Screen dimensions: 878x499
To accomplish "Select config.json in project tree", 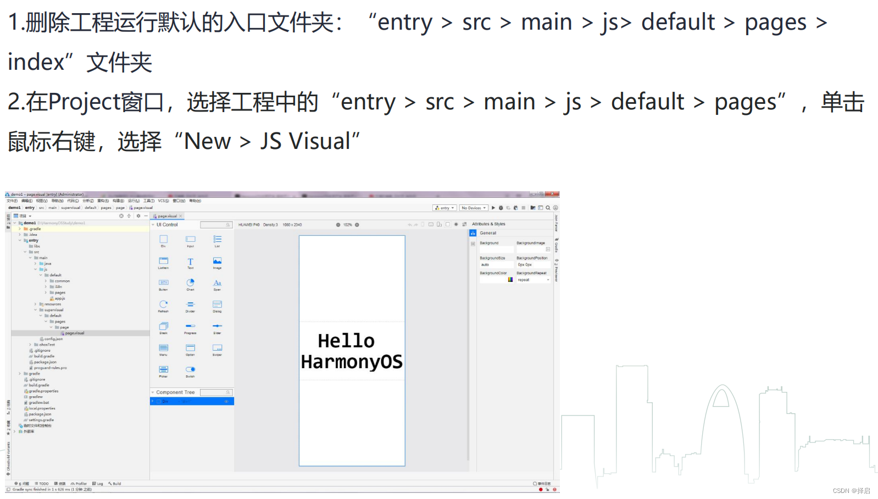I will [51, 339].
